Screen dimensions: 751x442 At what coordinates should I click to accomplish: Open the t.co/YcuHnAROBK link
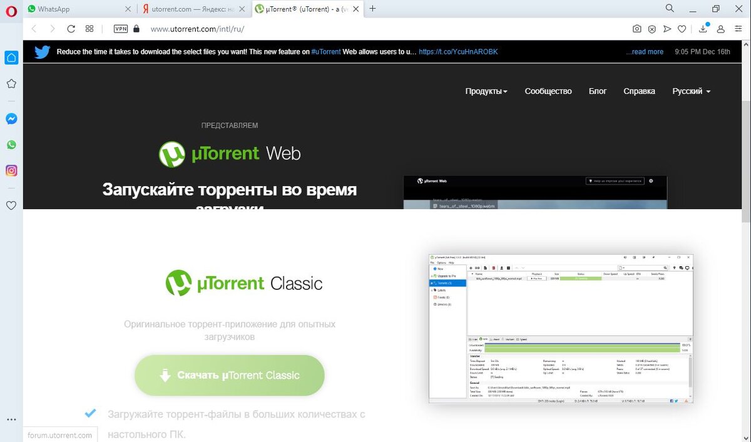(458, 52)
